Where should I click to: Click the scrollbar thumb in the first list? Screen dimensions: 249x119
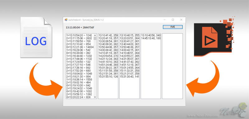(x=95, y=38)
